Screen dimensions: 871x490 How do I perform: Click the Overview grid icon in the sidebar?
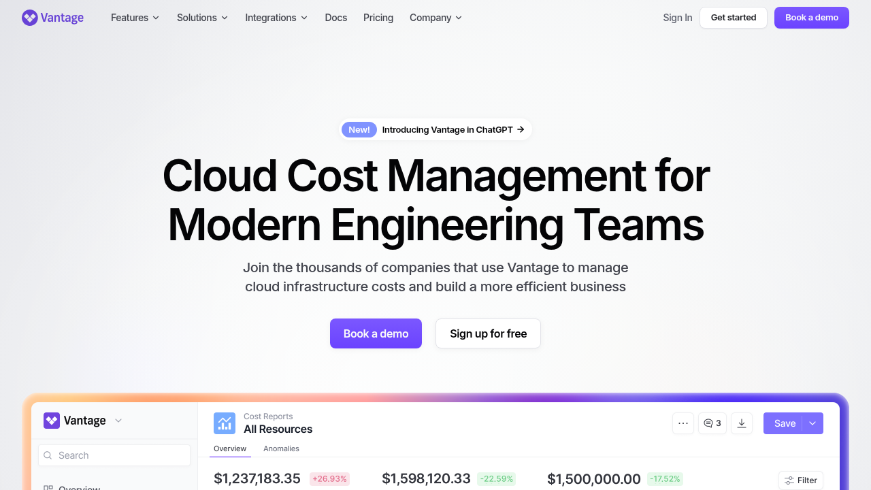pos(48,488)
